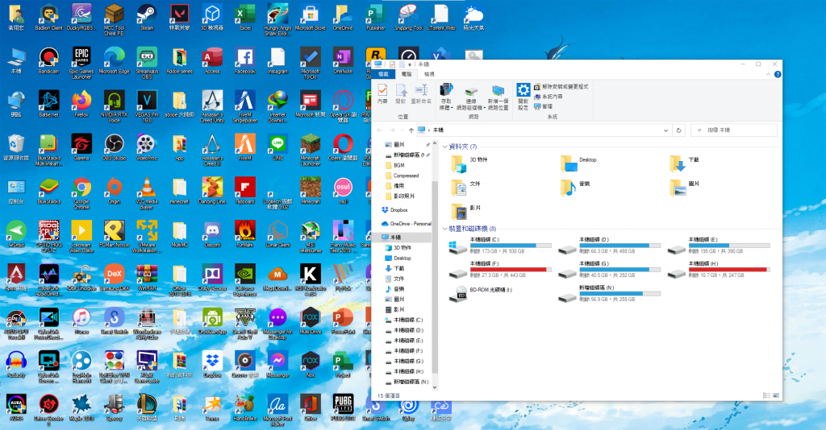Select OBS Studio desktop icon
This screenshot has height=430, width=826.
114,147
